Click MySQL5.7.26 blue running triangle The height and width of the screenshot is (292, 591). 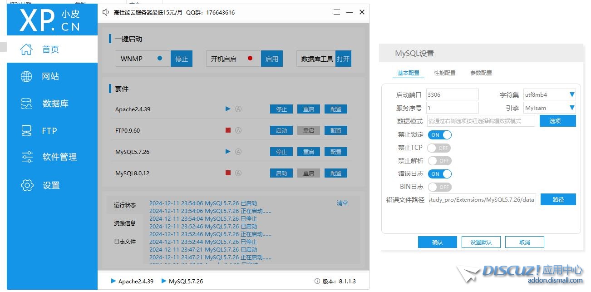(x=228, y=152)
